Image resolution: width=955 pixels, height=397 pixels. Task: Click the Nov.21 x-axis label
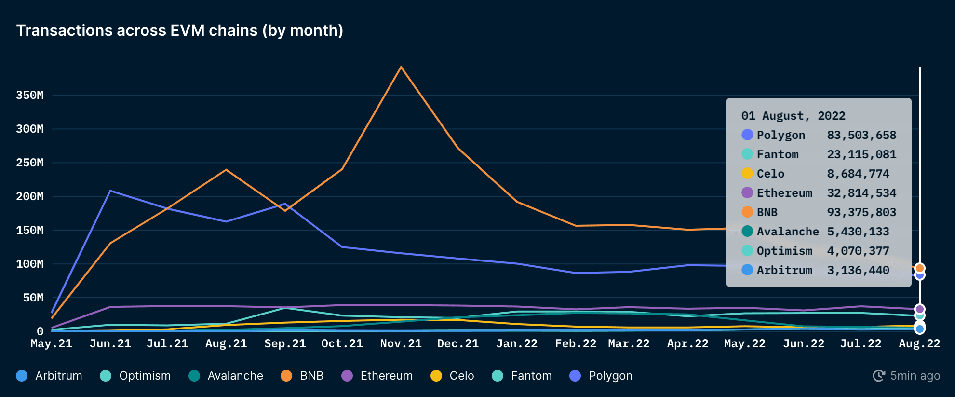401,343
